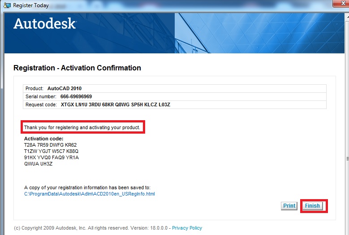Screen dimensions: 349x235
Task: Click activation code line T28A 7R59 DWFG KR62
Action: (x=50, y=145)
